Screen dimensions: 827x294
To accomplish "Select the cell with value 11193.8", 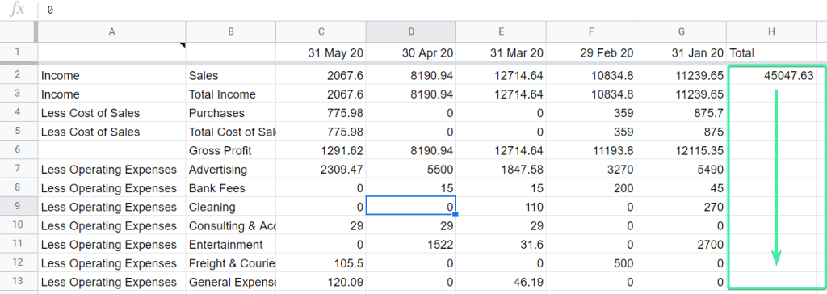I will click(x=591, y=150).
